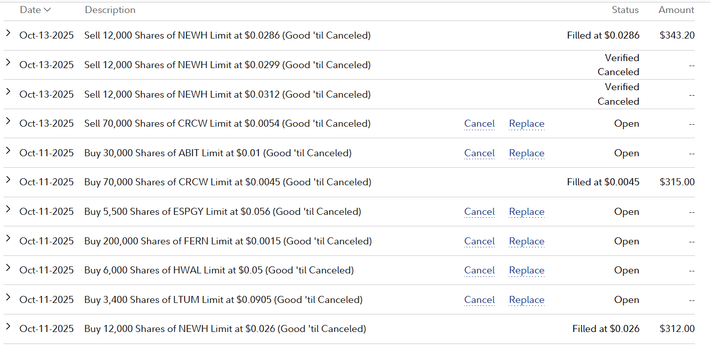
Task: Cancel the LTUM buy order
Action: coord(479,300)
